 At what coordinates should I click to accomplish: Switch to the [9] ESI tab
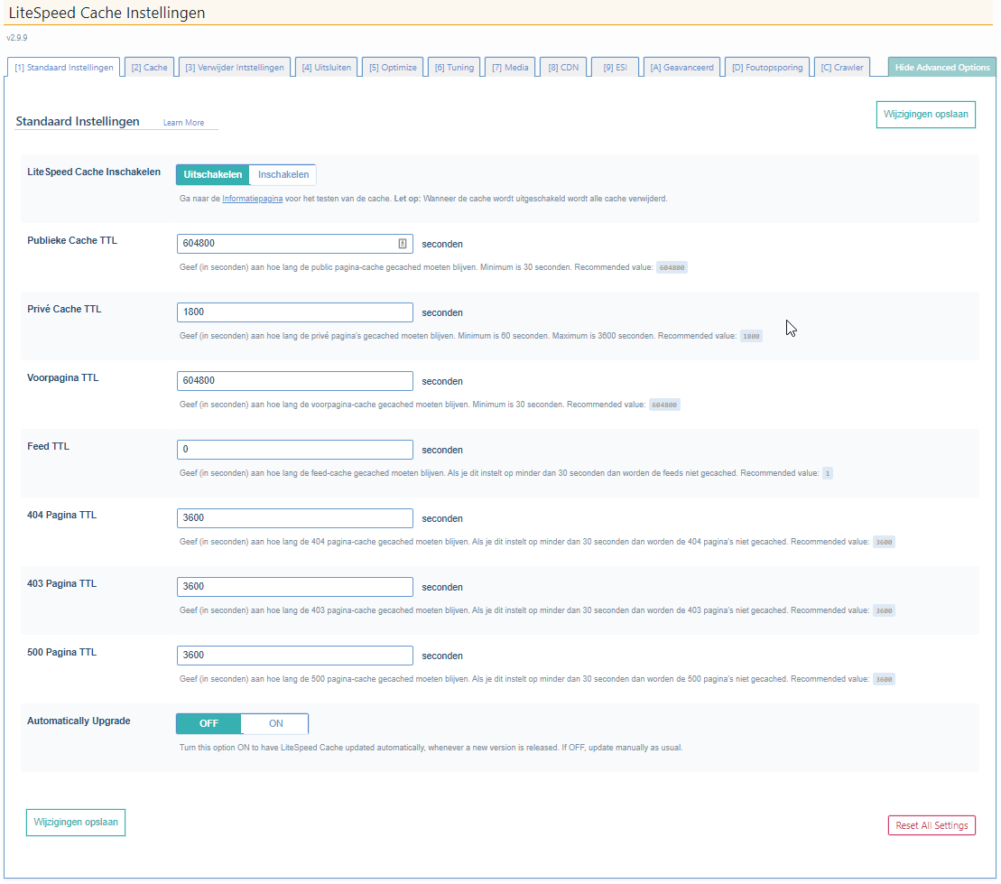click(x=615, y=67)
